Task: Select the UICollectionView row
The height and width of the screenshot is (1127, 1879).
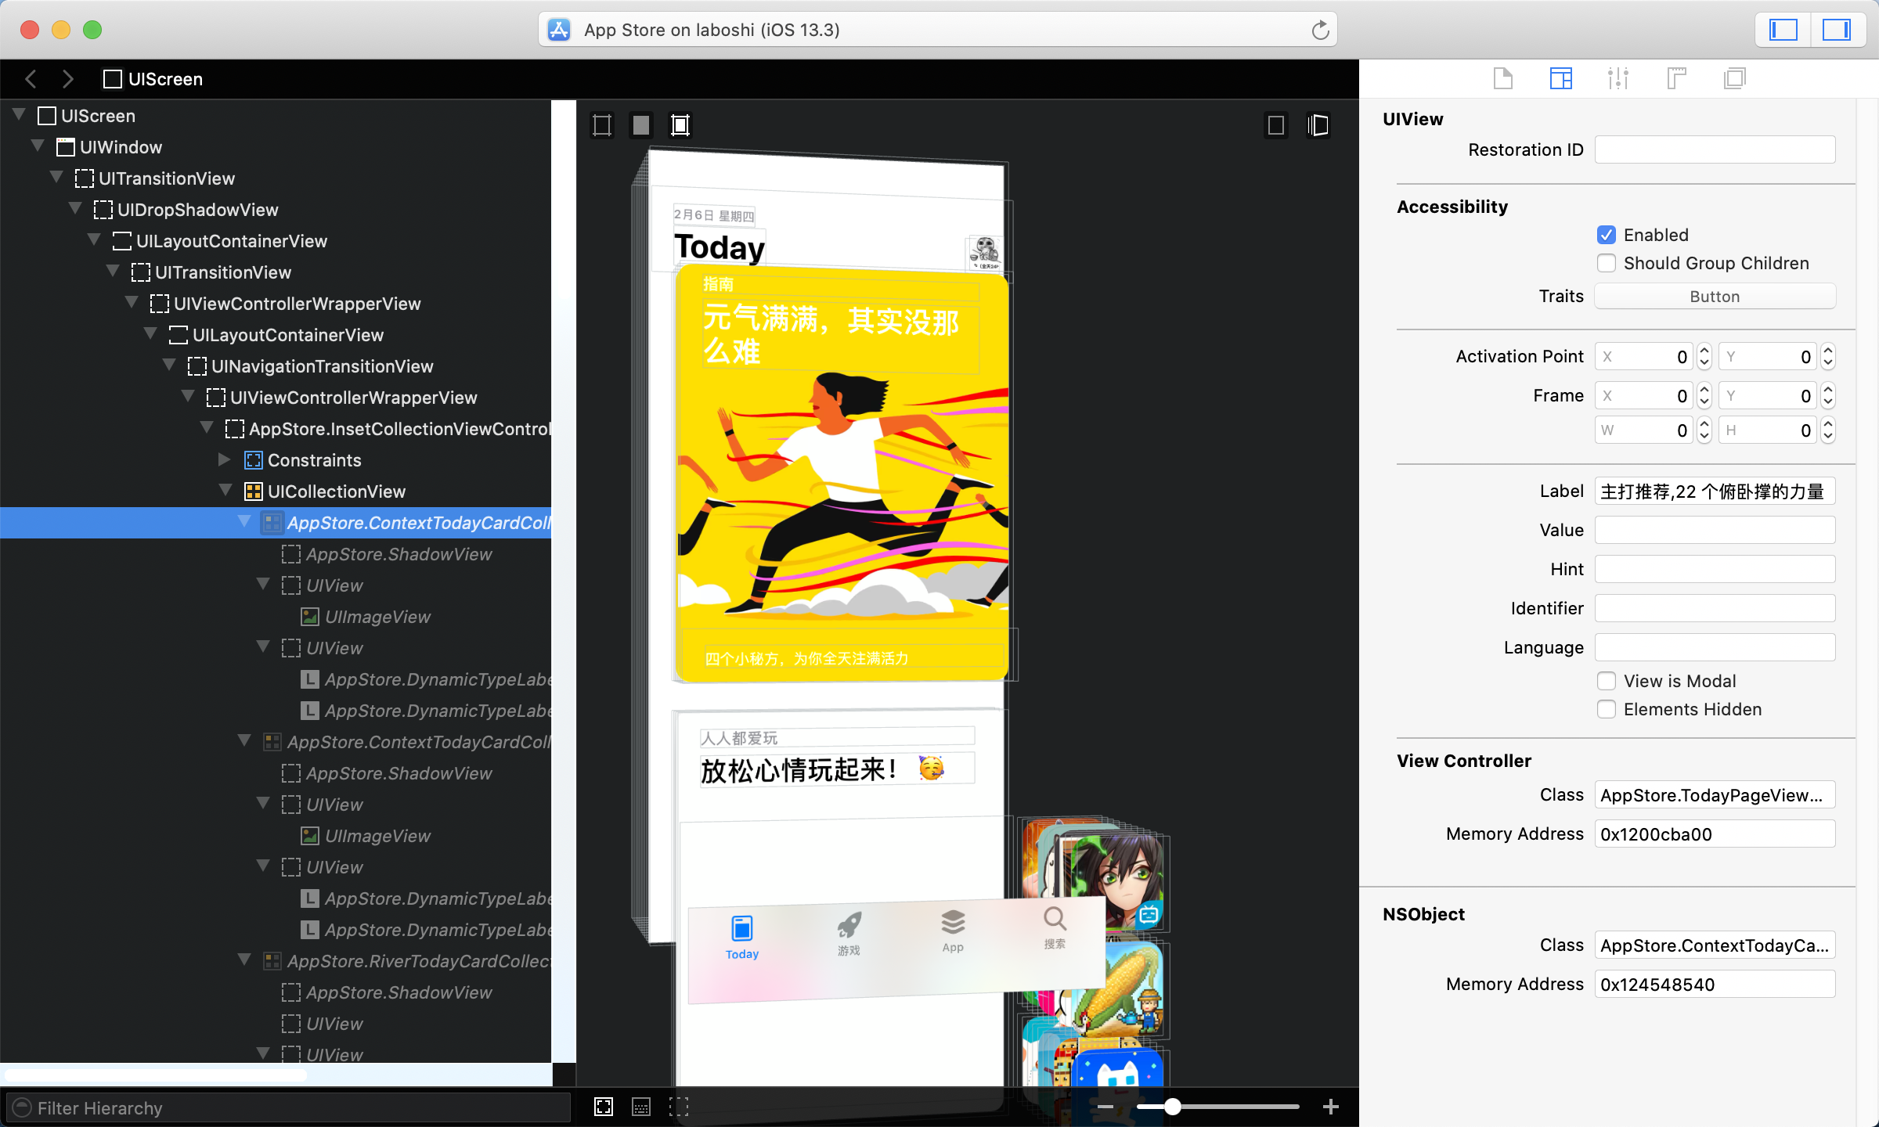Action: [276, 491]
